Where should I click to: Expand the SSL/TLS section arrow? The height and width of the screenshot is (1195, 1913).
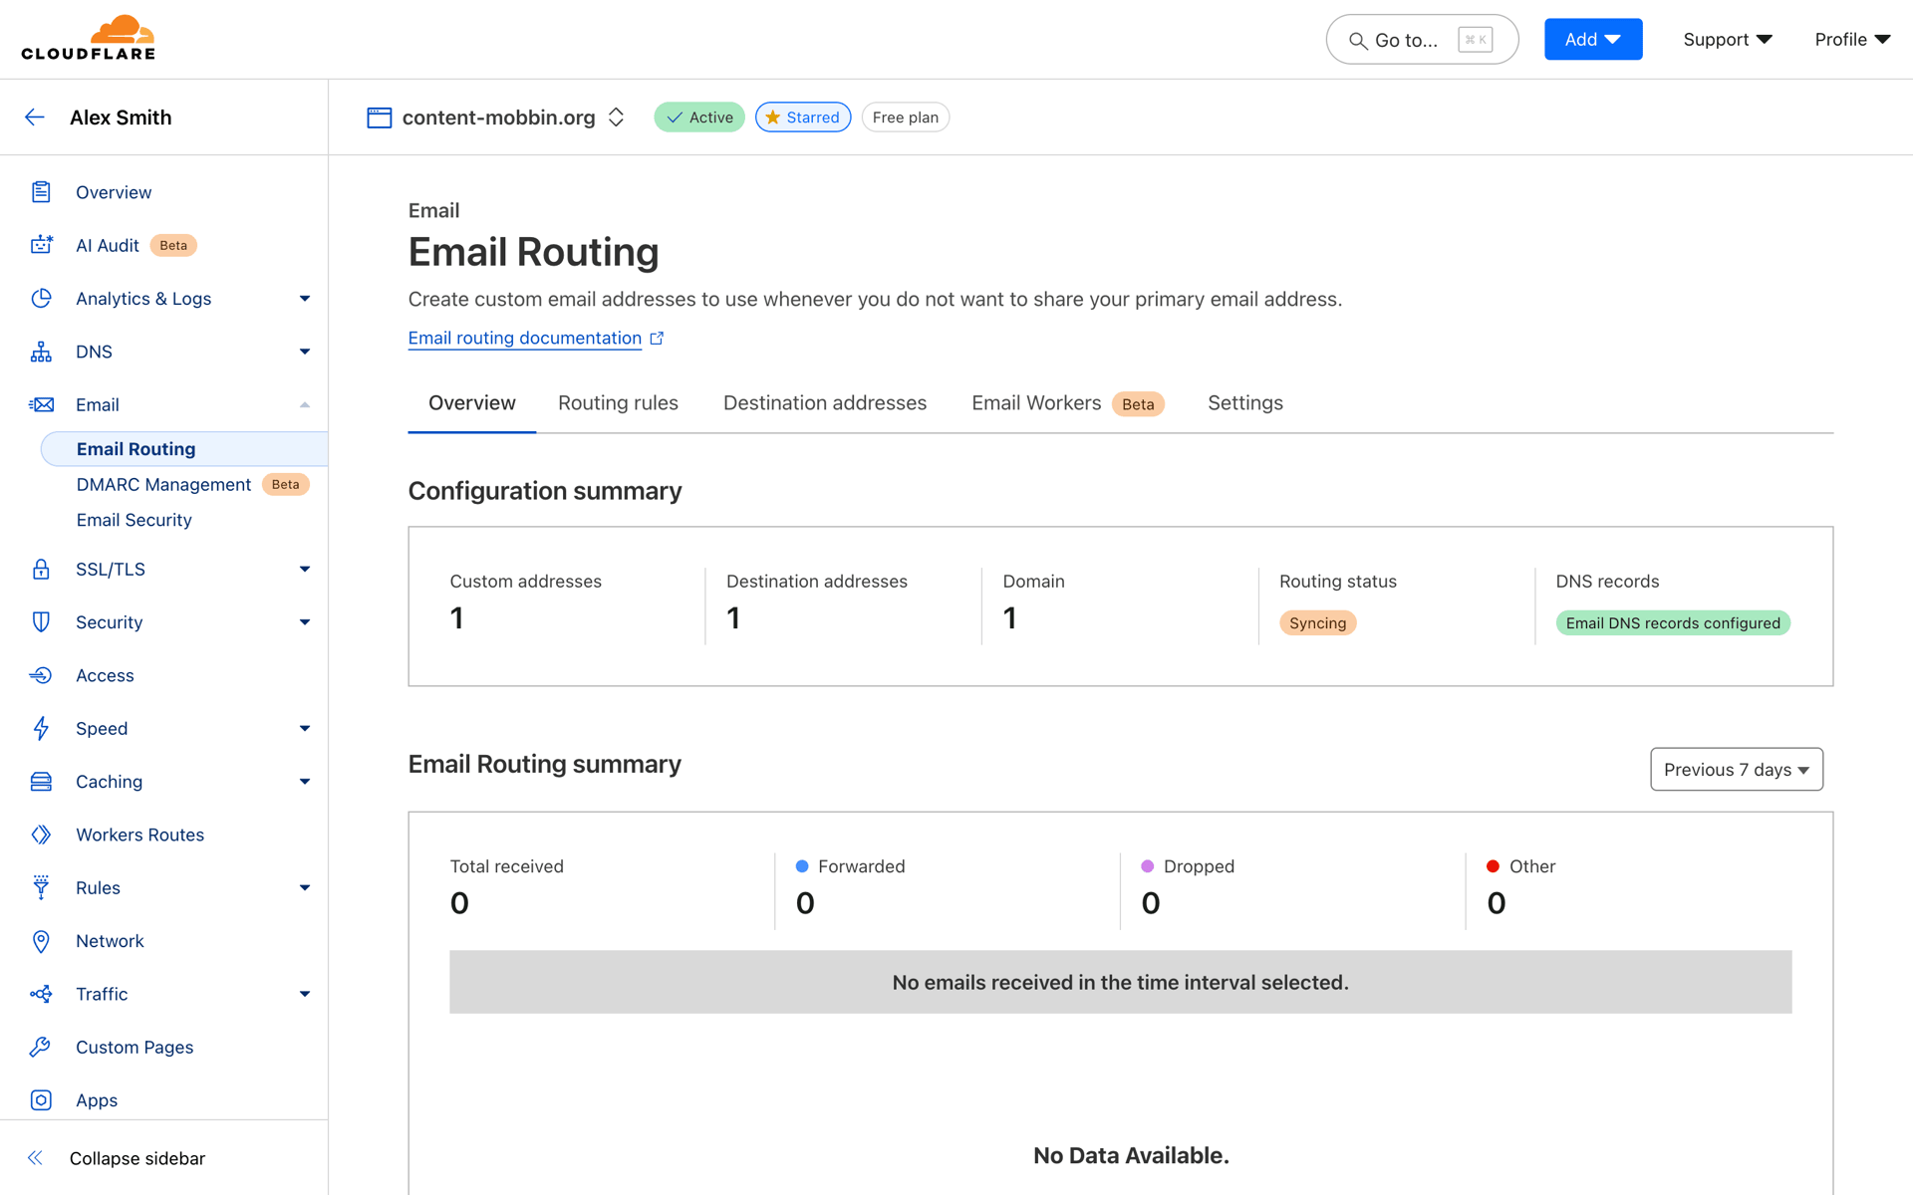coord(305,569)
